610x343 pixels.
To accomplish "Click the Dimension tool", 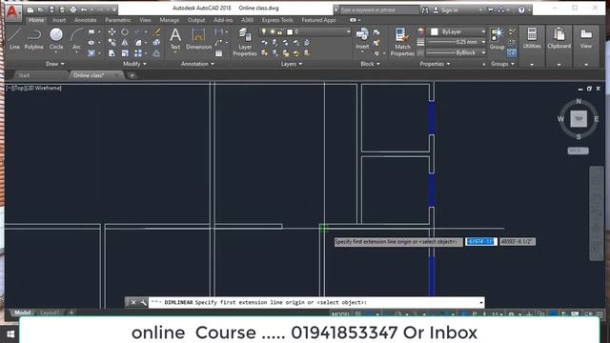I will pos(198,39).
